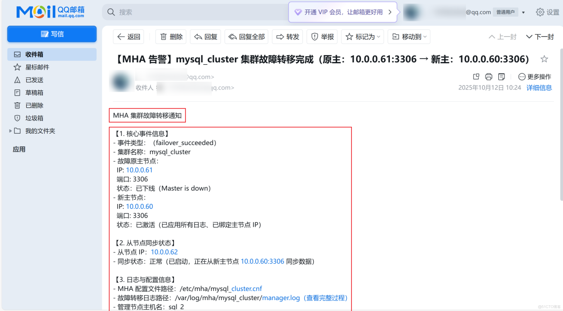Click 回复全部 to reply to all
The height and width of the screenshot is (311, 563).
(x=246, y=37)
